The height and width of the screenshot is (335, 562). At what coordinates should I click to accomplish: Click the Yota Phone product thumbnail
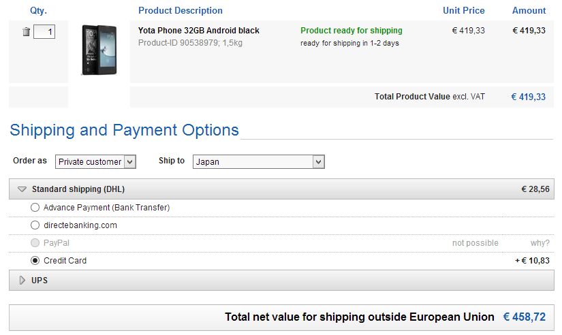point(99,50)
